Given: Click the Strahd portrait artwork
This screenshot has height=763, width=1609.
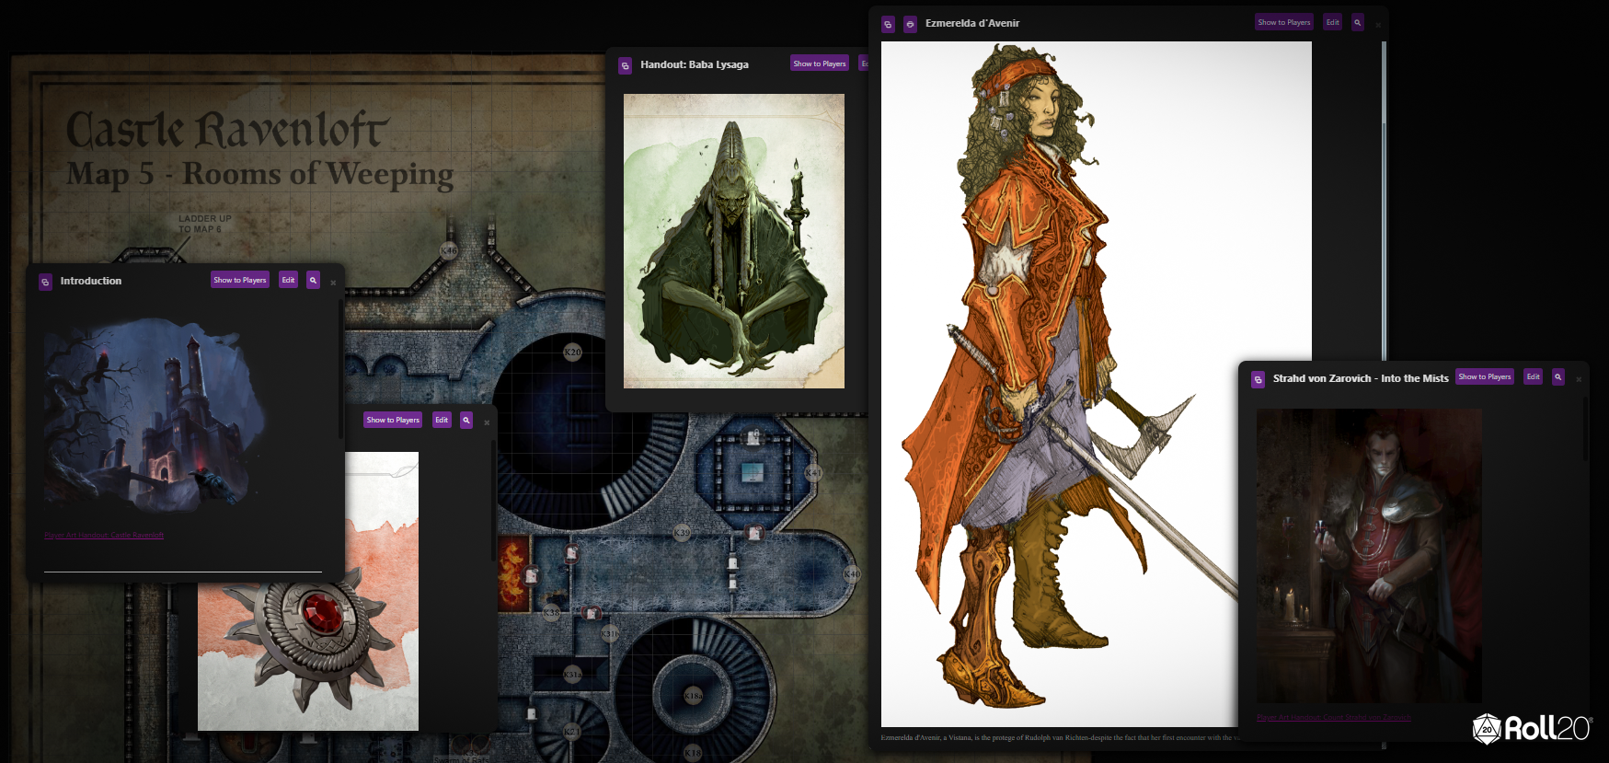Looking at the screenshot, I should [x=1369, y=556].
